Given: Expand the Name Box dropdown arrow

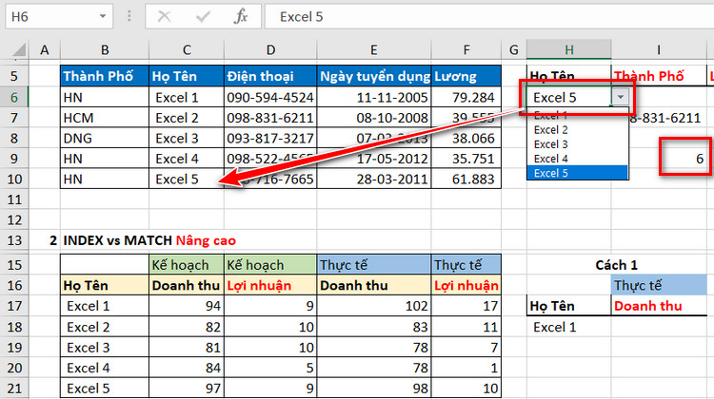Looking at the screenshot, I should [103, 17].
